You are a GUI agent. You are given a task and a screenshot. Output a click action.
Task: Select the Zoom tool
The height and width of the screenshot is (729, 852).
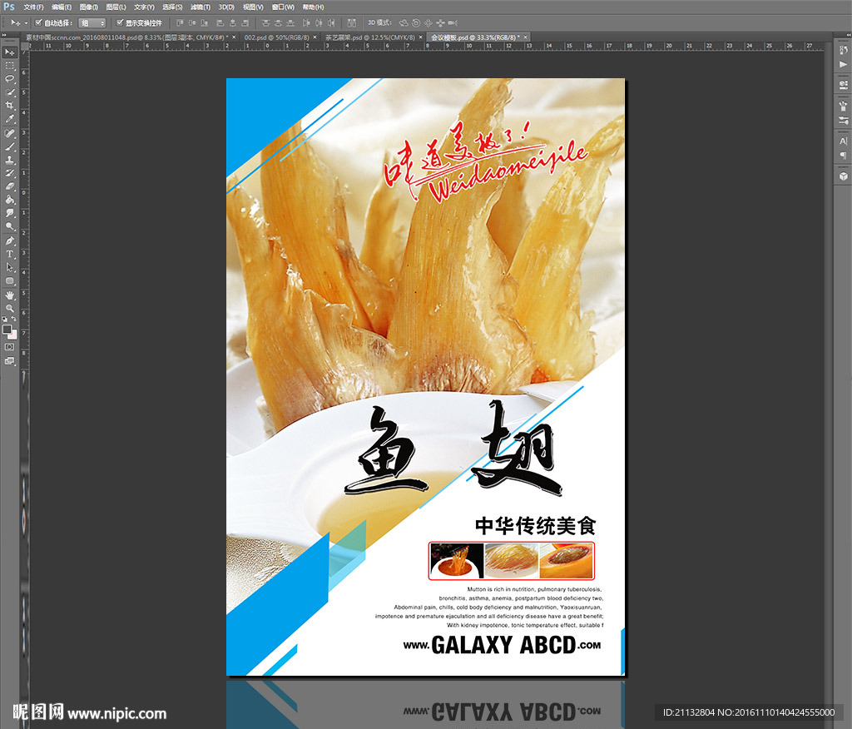(x=10, y=308)
